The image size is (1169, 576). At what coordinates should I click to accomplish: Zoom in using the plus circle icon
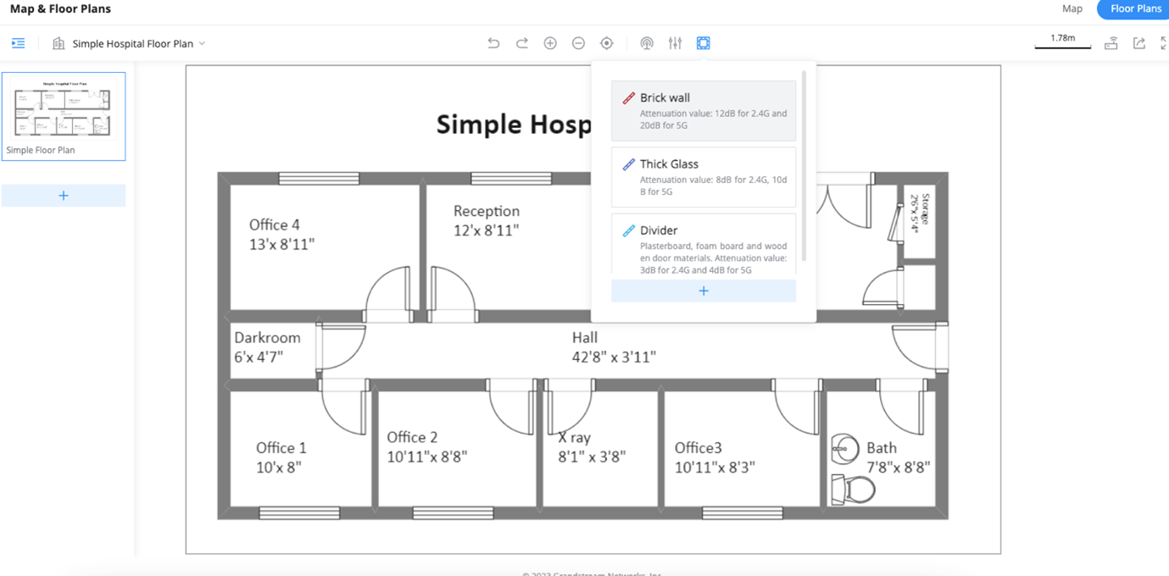tap(550, 43)
